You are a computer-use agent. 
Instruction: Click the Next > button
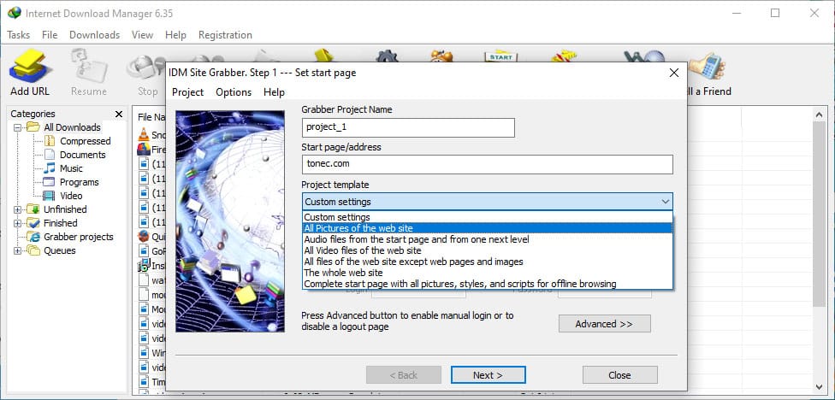(x=488, y=375)
